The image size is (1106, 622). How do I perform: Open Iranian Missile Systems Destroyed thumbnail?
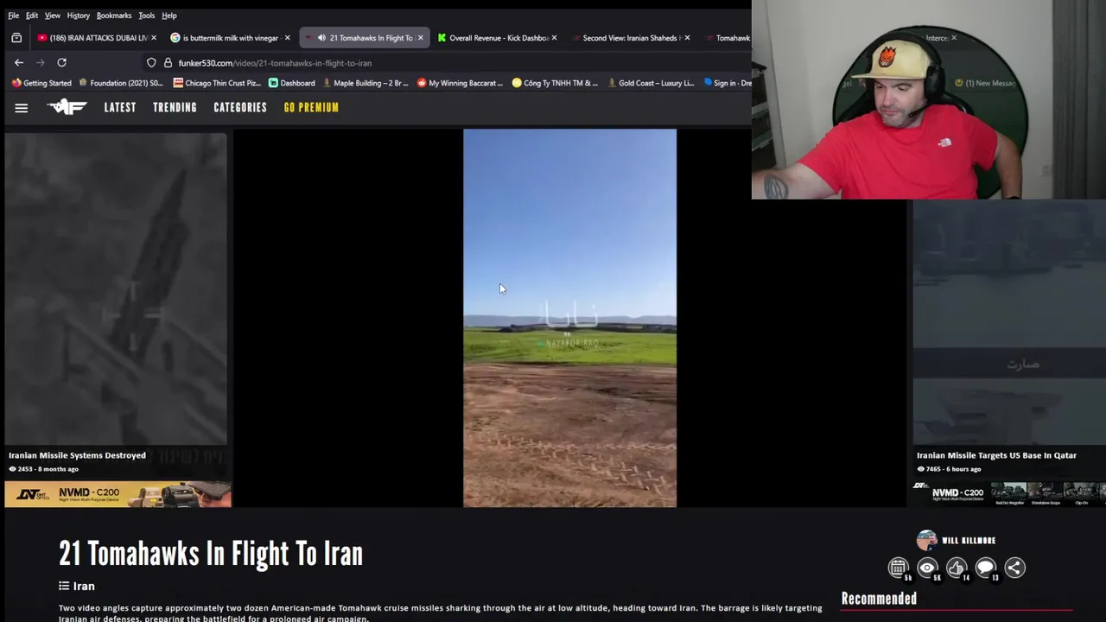(116, 288)
